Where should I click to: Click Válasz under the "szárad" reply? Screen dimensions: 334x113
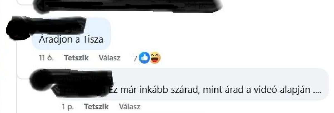(129, 107)
